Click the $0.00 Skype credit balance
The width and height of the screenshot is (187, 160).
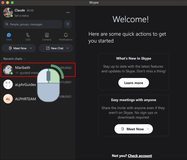point(30,11)
